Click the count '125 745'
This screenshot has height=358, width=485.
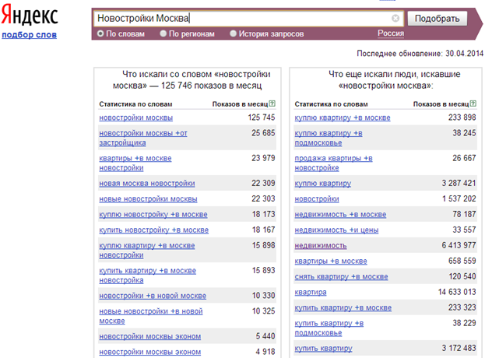(x=262, y=118)
